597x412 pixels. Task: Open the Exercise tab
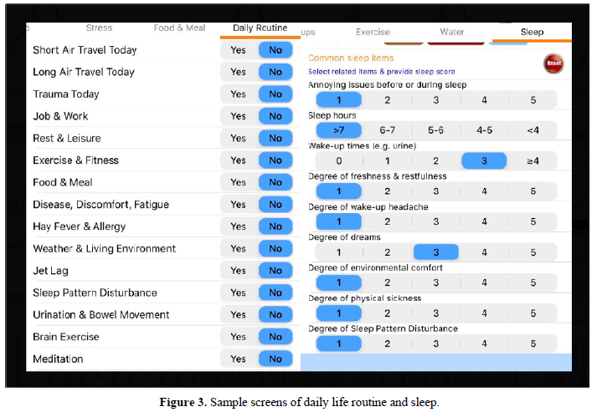click(373, 33)
